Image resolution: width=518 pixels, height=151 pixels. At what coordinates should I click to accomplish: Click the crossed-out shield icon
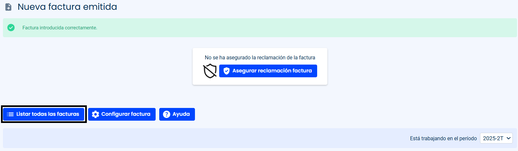210,71
